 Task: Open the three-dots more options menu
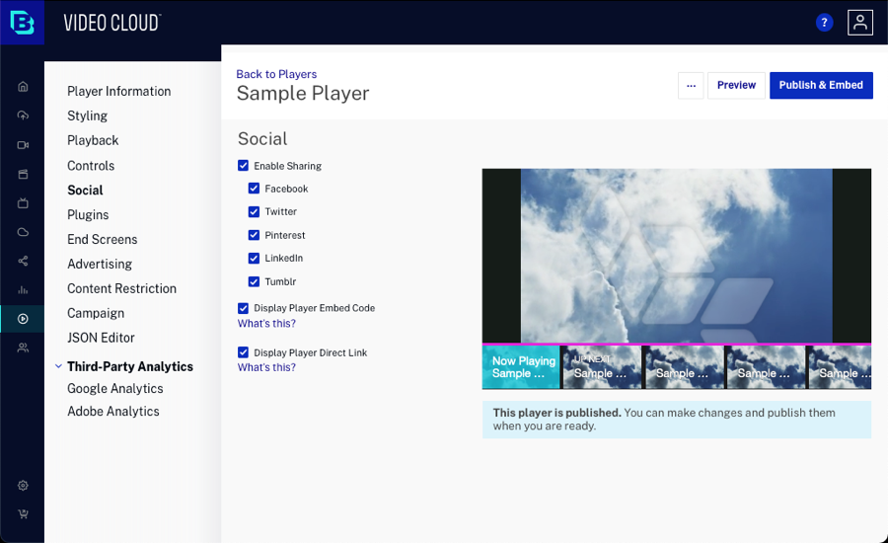[x=691, y=86]
